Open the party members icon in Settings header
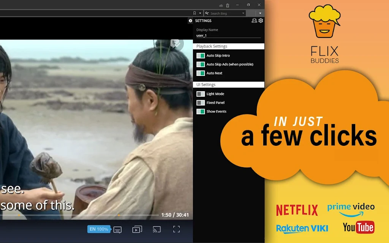The image size is (389, 243). (254, 21)
